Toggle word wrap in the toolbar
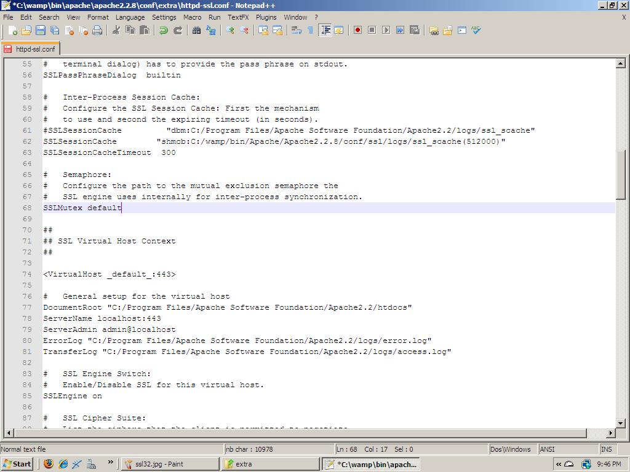This screenshot has height=472, width=630. point(296,30)
